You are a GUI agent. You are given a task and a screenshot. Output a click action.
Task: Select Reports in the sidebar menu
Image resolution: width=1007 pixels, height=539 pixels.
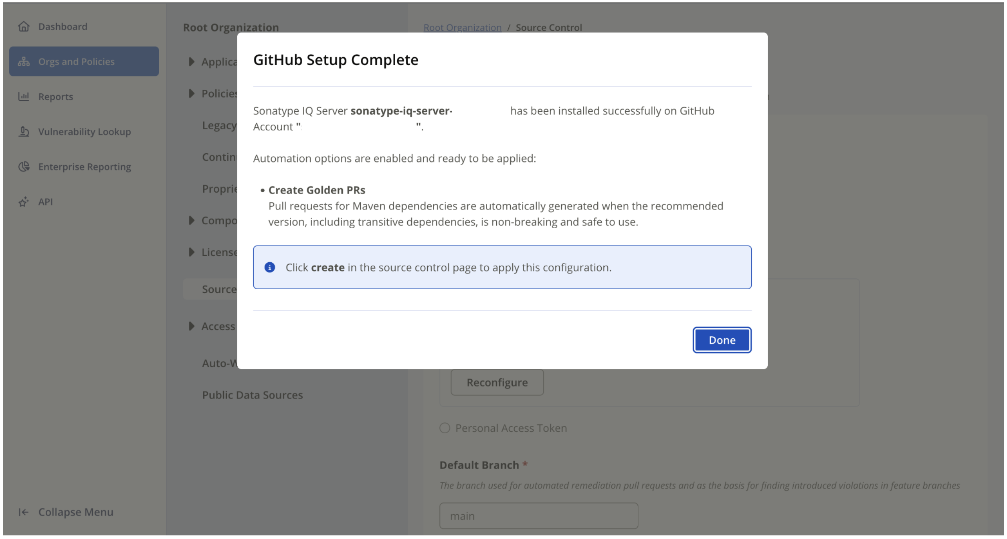click(56, 97)
